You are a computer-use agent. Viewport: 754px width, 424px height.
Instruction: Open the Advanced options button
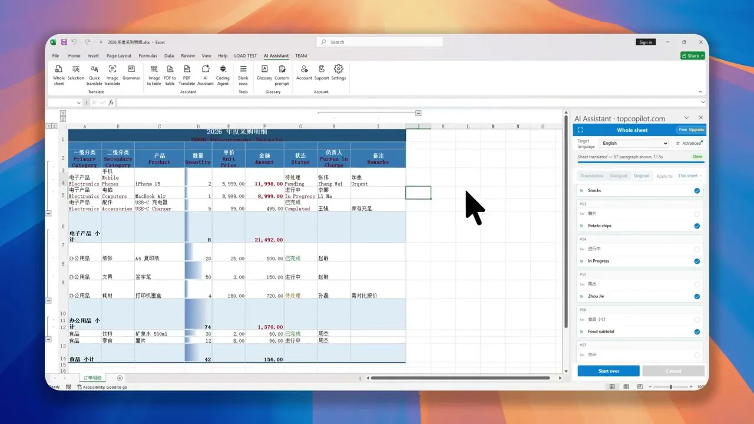pyautogui.click(x=689, y=143)
